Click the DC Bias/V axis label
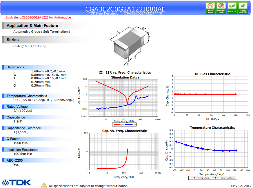Image resolution: width=253 pixels, height=188 pixels. [213, 119]
